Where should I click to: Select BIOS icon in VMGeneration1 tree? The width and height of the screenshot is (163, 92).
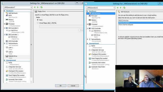coord(7,15)
